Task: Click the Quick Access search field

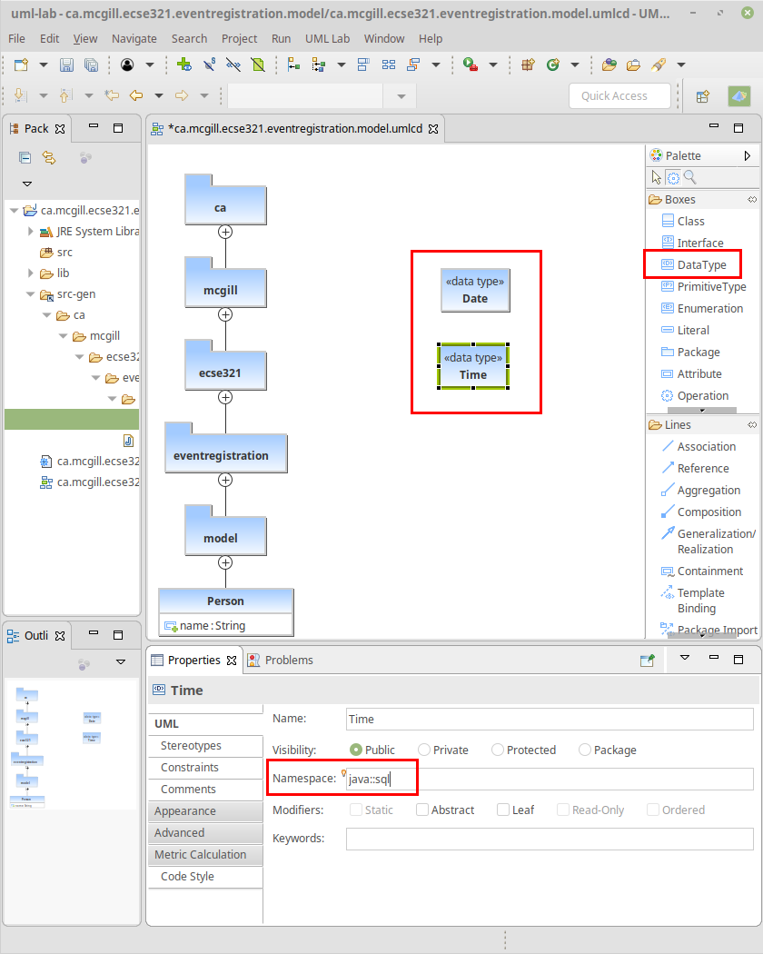Action: point(620,96)
